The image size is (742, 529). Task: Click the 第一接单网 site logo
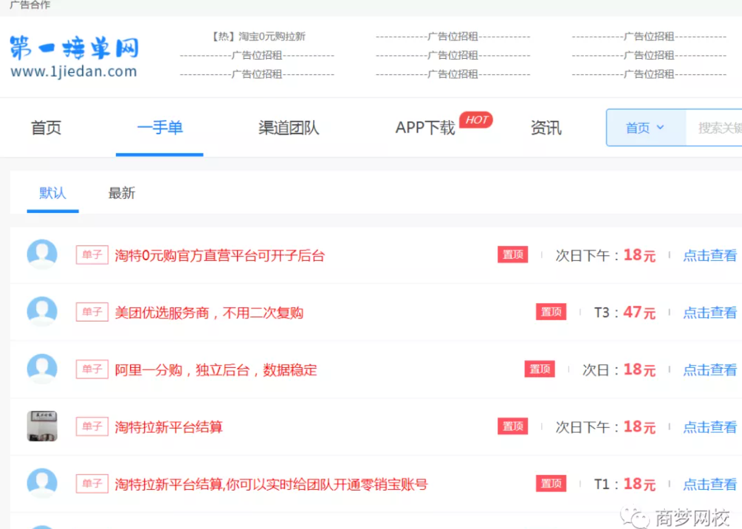point(74,48)
